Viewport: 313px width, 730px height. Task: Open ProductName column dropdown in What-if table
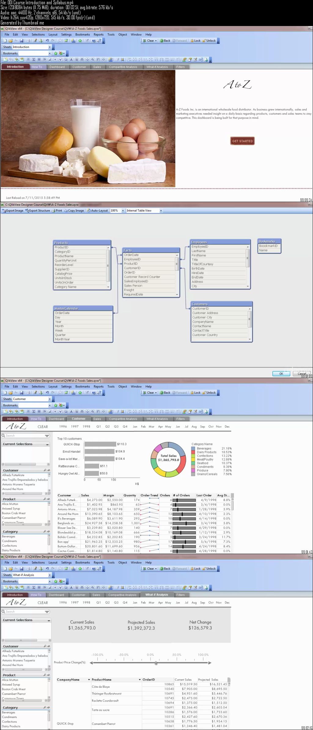(x=140, y=680)
